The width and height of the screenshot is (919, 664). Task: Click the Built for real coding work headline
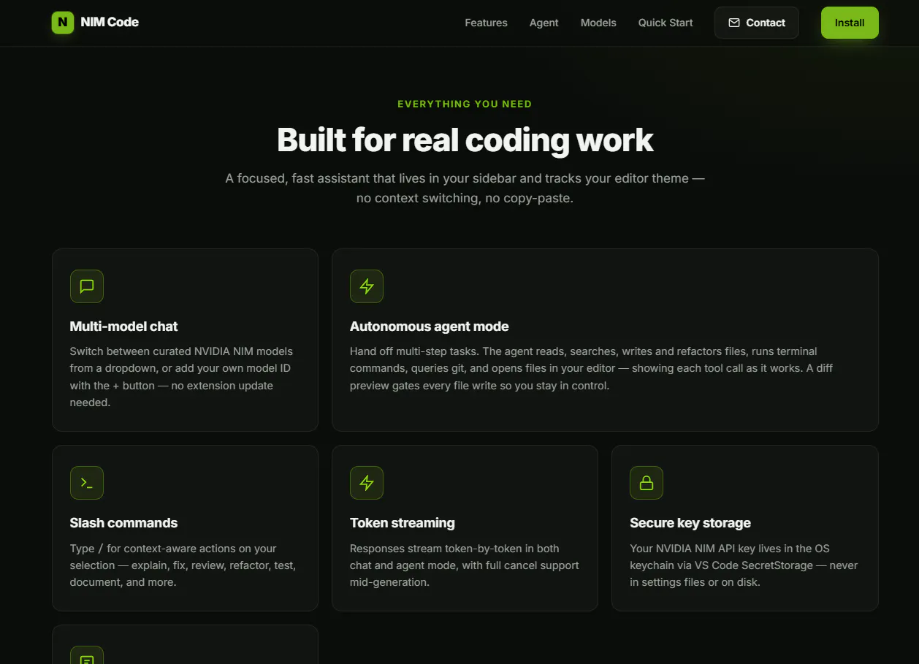(x=465, y=140)
